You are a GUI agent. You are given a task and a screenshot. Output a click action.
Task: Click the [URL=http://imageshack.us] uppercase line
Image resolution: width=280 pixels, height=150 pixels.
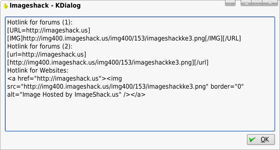coord(49,30)
